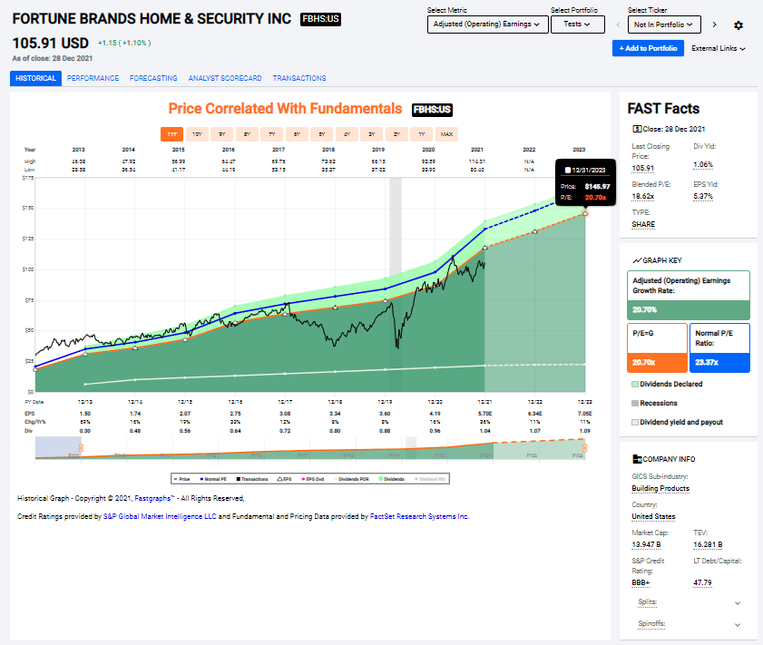Screen dimensions: 763x645
Task: Open the Select Metric dropdown
Action: 487,24
